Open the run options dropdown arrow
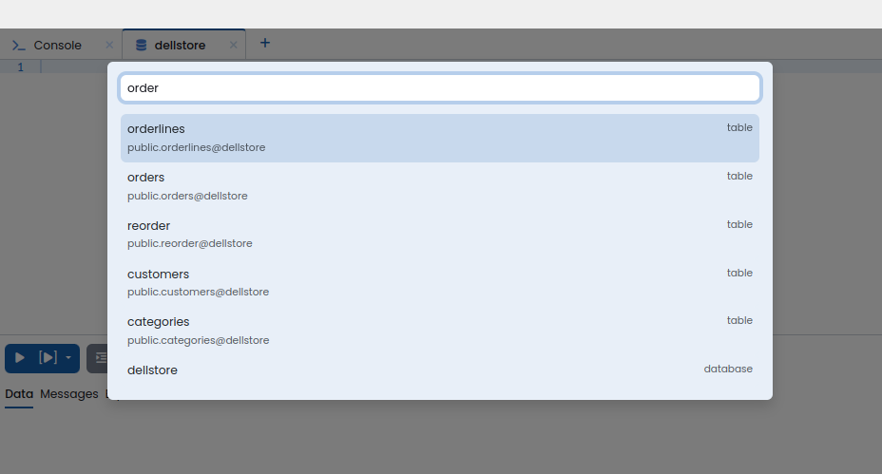The width and height of the screenshot is (882, 474). 68,358
